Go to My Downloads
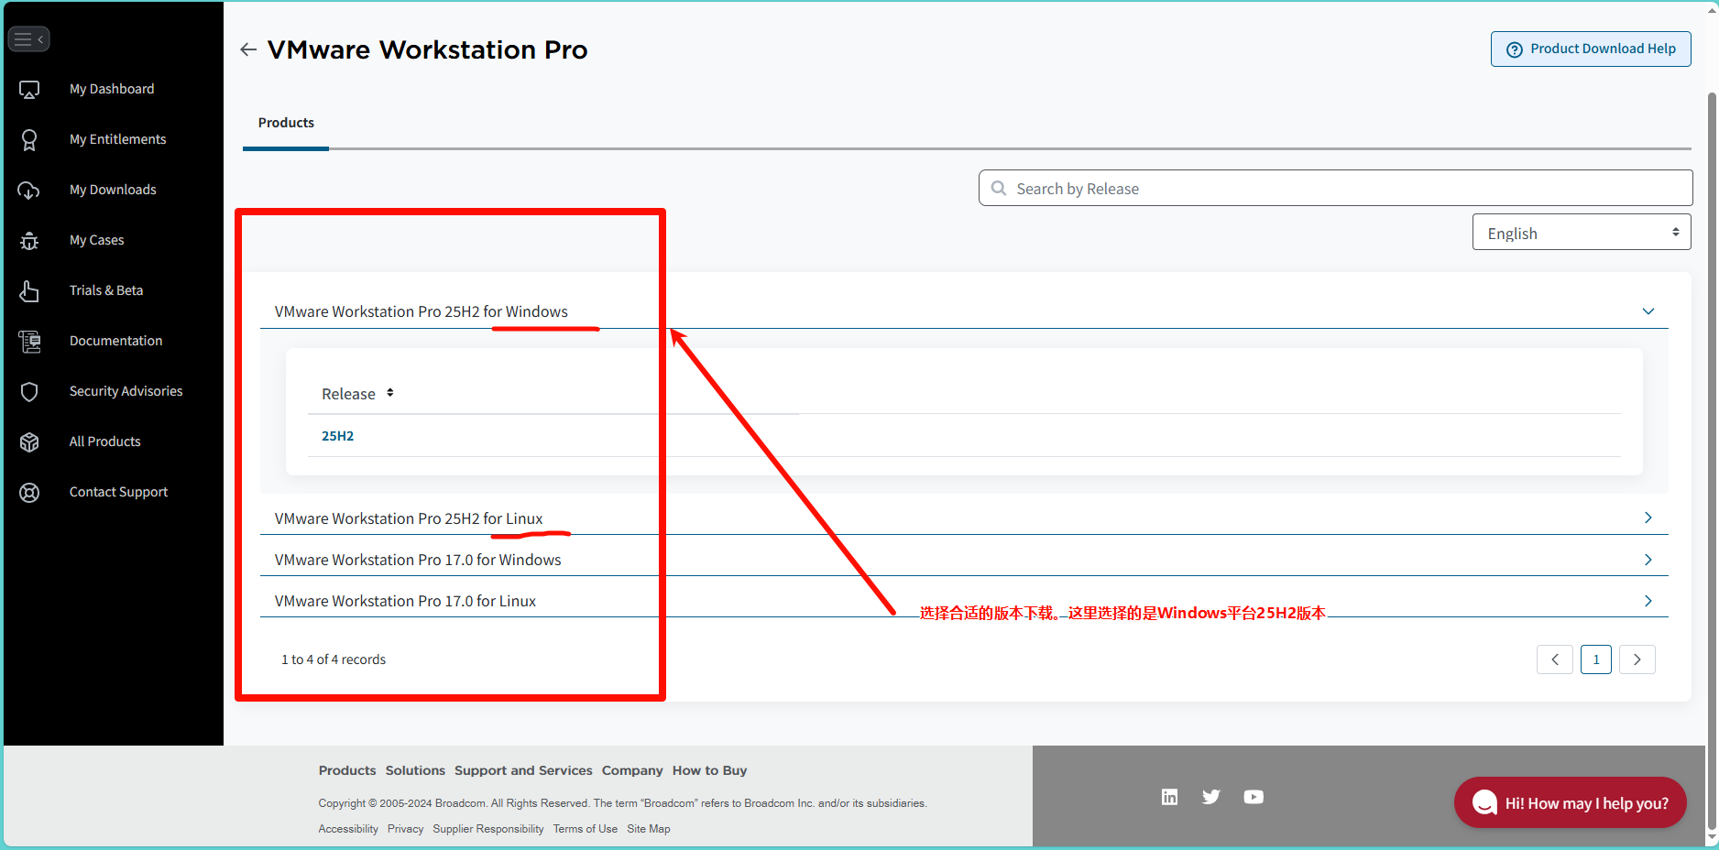1719x850 pixels. [113, 190]
